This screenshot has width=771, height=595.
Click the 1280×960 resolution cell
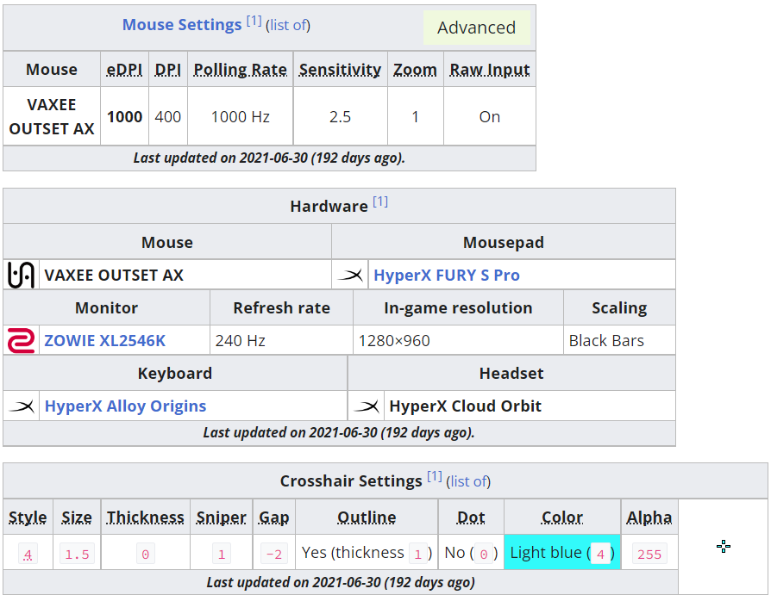click(458, 341)
